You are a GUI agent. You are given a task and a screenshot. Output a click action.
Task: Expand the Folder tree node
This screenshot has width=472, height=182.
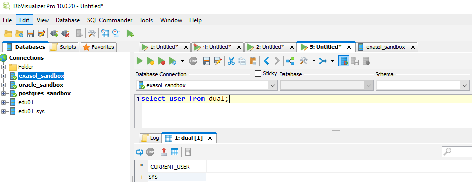point(3,67)
